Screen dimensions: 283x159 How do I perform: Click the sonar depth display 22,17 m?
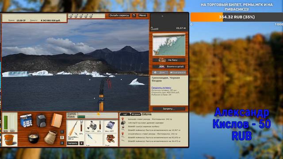point(181,28)
